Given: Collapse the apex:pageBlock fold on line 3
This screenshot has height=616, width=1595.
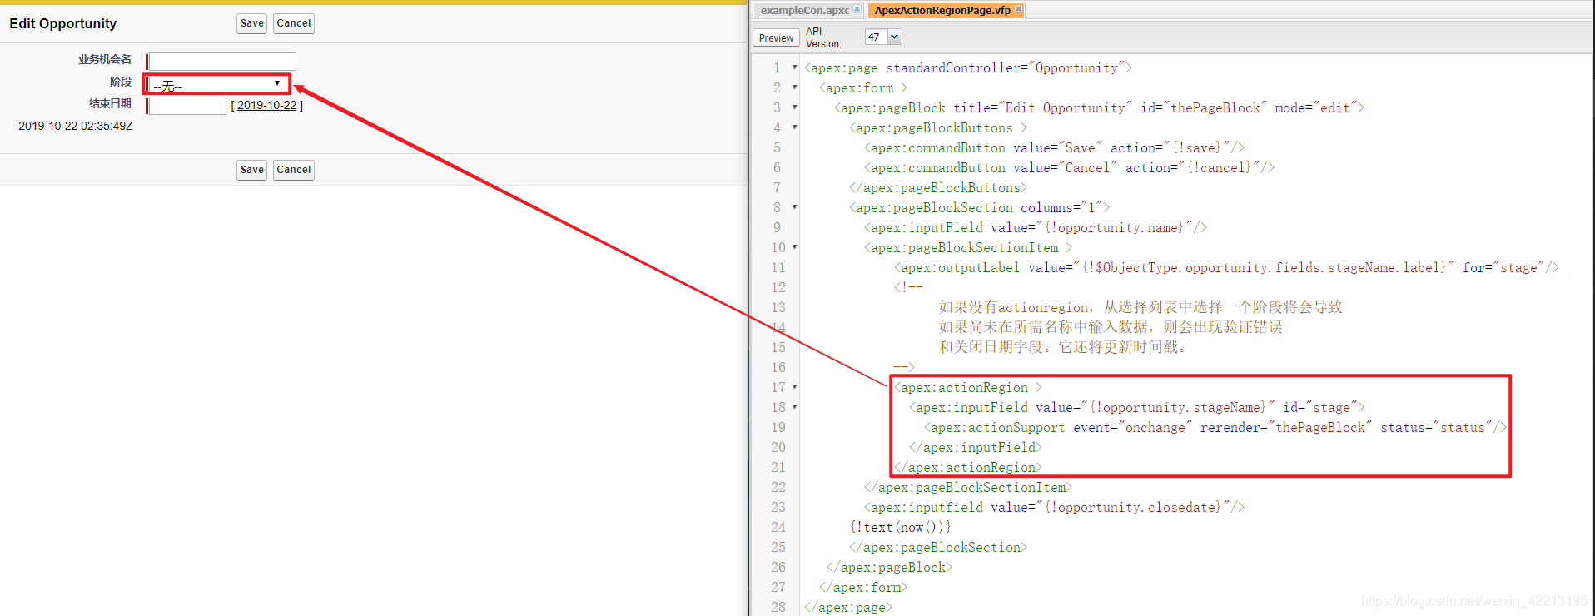Looking at the screenshot, I should click(794, 107).
